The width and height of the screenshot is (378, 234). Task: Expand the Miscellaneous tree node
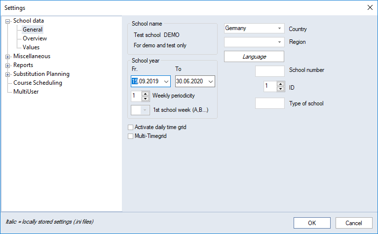click(x=8, y=57)
